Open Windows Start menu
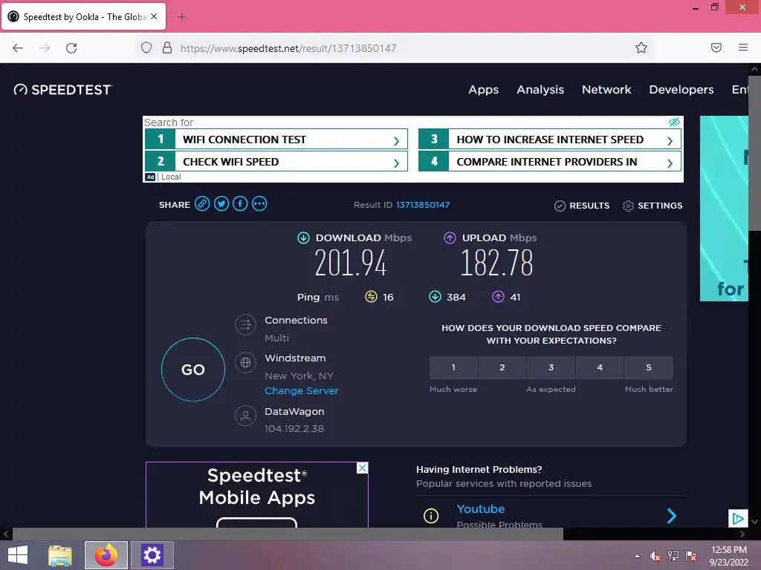 [x=18, y=555]
